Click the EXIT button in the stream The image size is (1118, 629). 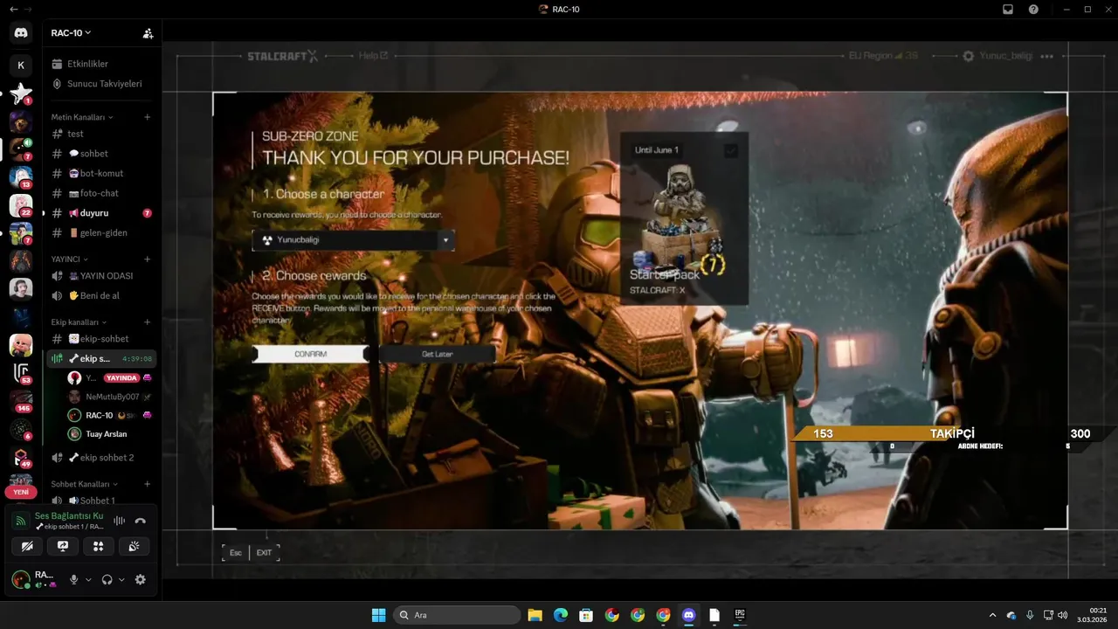tap(264, 553)
